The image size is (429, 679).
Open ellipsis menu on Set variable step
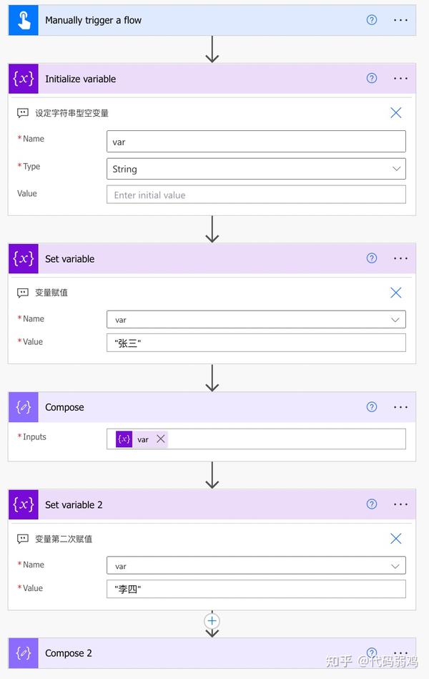point(400,258)
